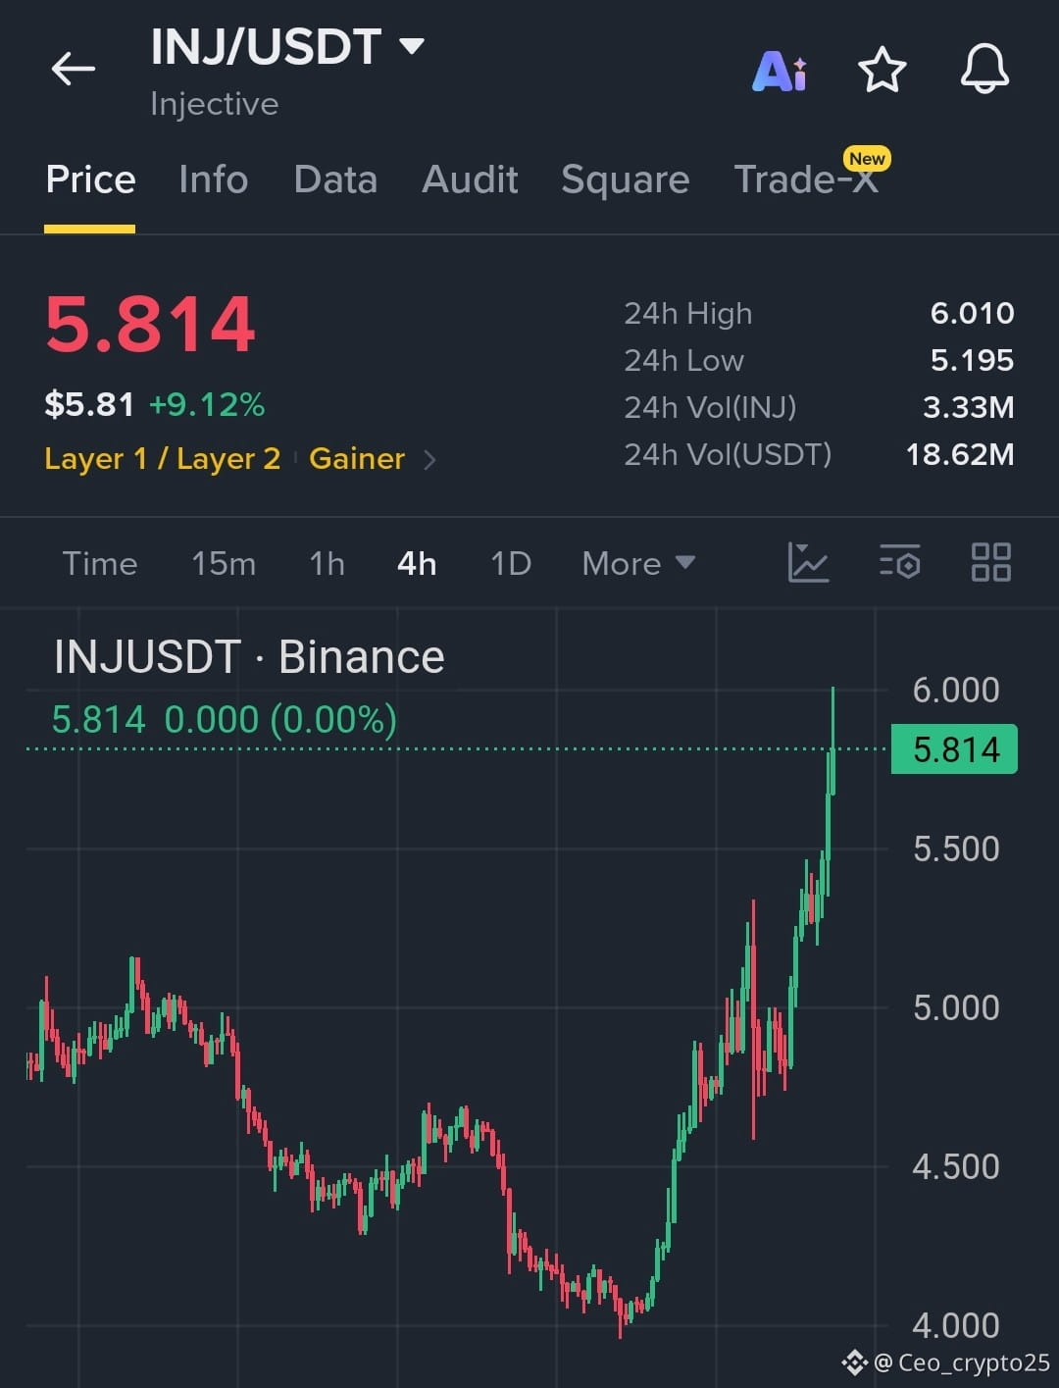Screen dimensions: 1059x1388
Task: Tap the 6.000 price axis label
Action: coord(956,690)
